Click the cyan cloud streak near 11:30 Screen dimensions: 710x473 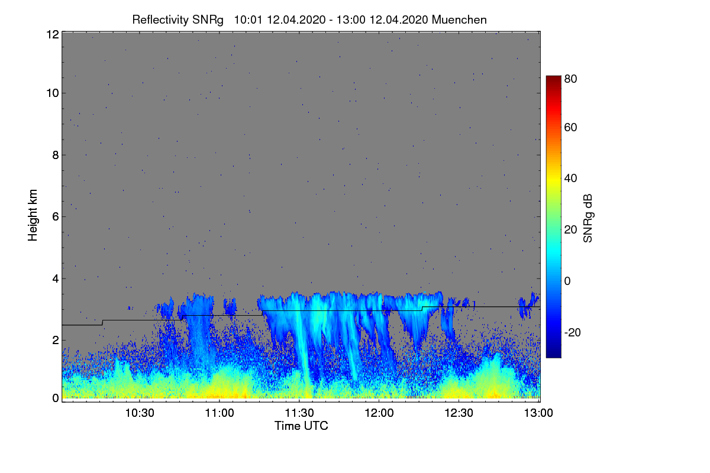pyautogui.click(x=302, y=349)
